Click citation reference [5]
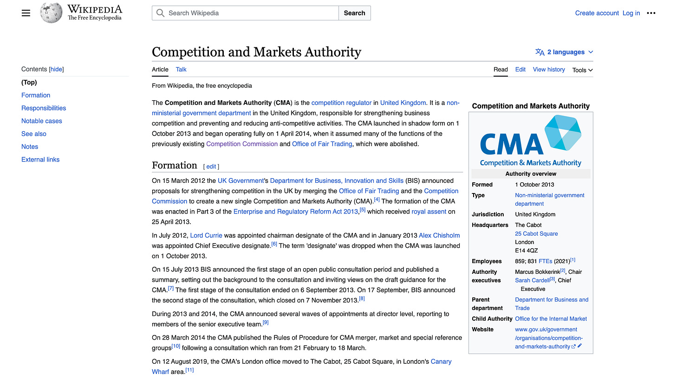Viewport: 676px width, 380px height. click(x=363, y=210)
